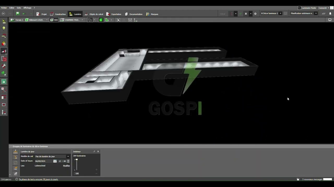Open the curve diagram sidebar tool
This screenshot has height=187, width=334.
(4, 90)
